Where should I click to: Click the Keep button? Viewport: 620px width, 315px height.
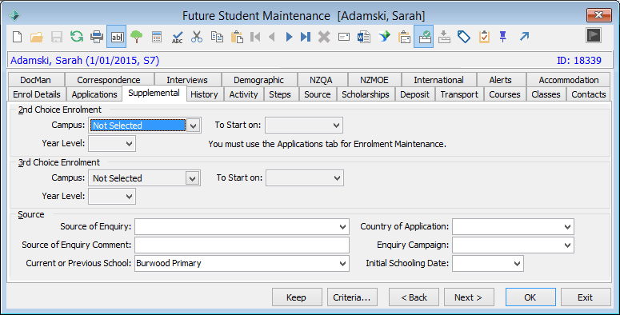[297, 297]
